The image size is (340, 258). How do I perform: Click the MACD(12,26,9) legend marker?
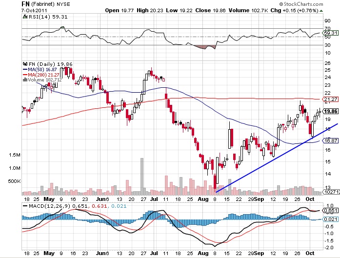(x=25, y=206)
